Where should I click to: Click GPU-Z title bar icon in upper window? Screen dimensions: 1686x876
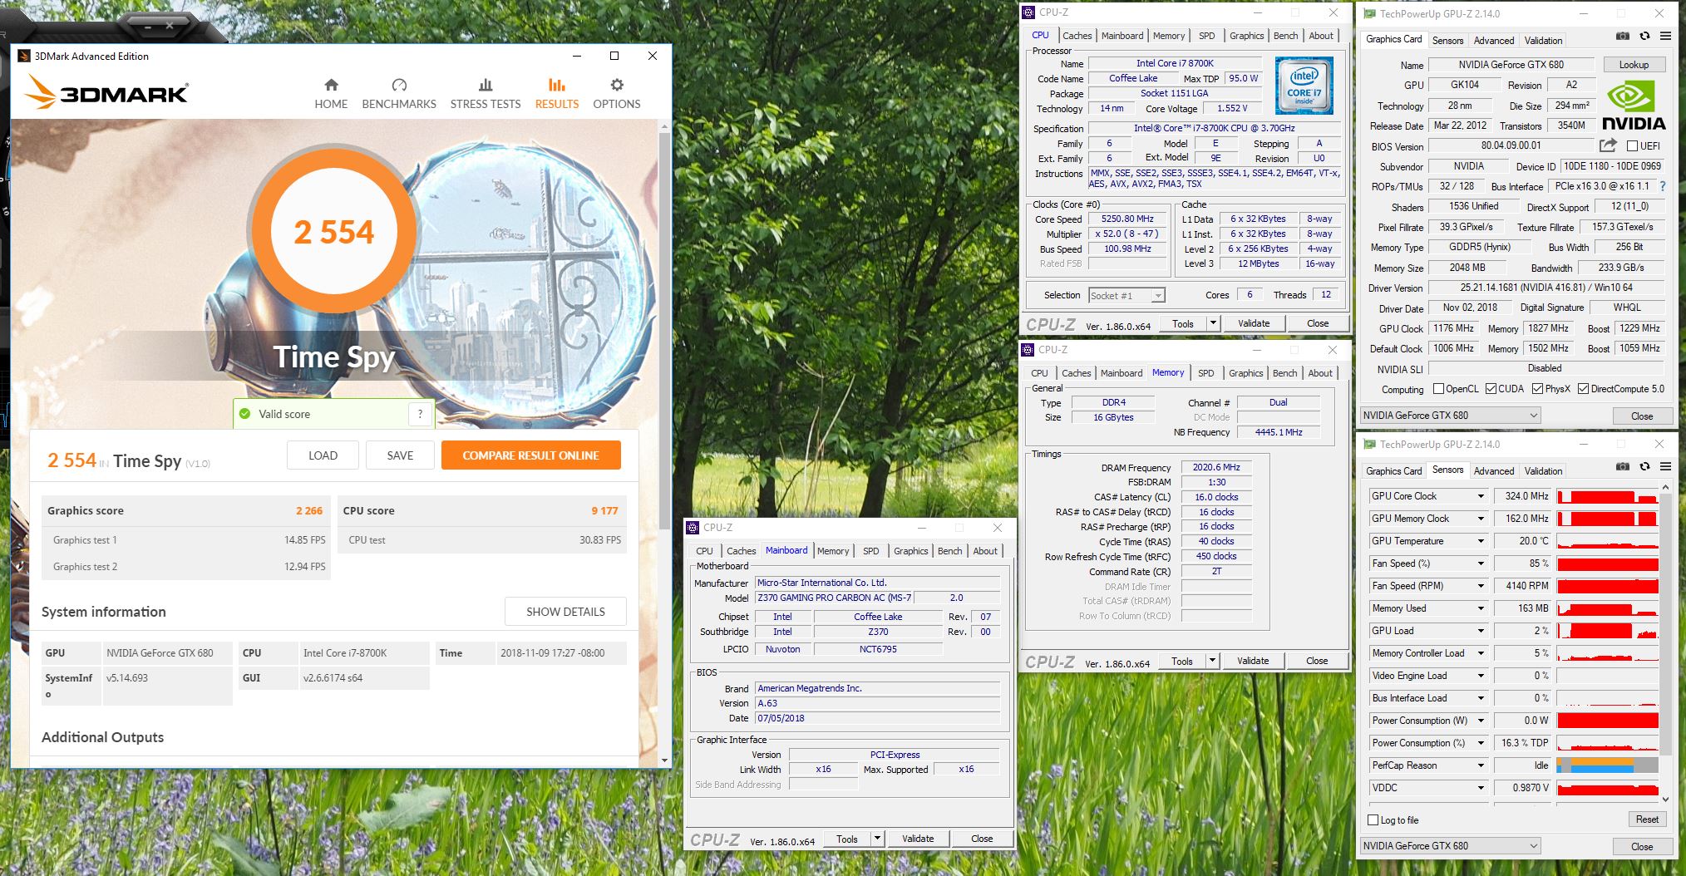tap(1369, 14)
